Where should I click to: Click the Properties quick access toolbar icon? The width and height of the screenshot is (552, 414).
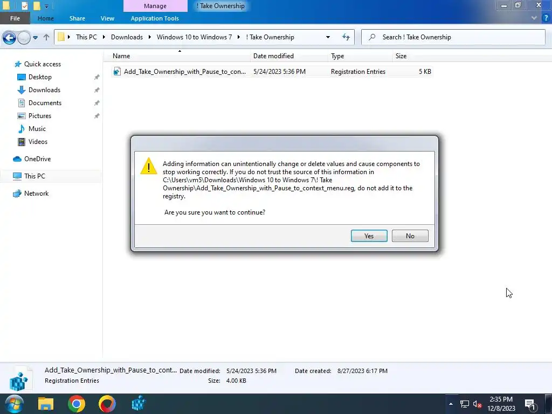(24, 5)
